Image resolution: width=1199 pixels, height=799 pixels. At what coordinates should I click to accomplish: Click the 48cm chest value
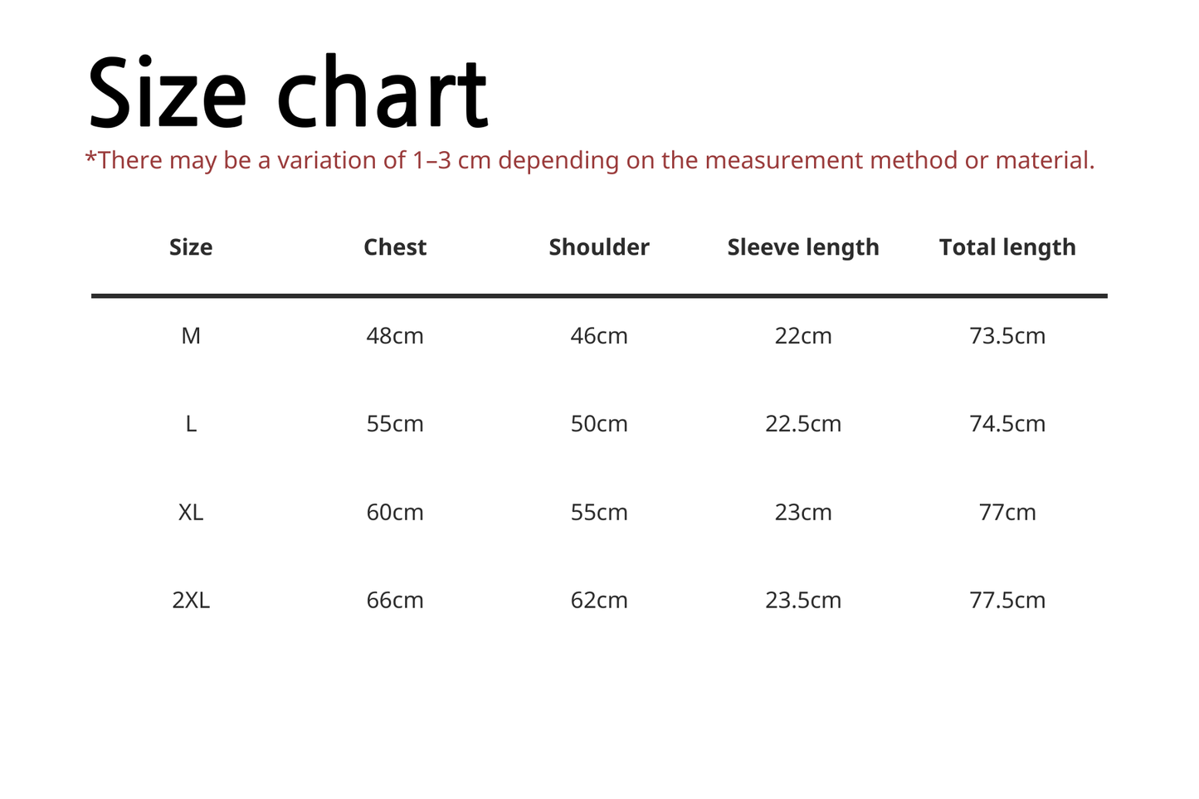click(x=395, y=336)
